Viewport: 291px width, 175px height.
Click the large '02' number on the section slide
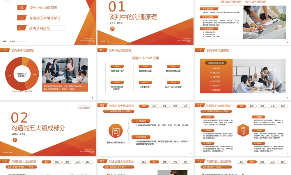tap(19, 118)
